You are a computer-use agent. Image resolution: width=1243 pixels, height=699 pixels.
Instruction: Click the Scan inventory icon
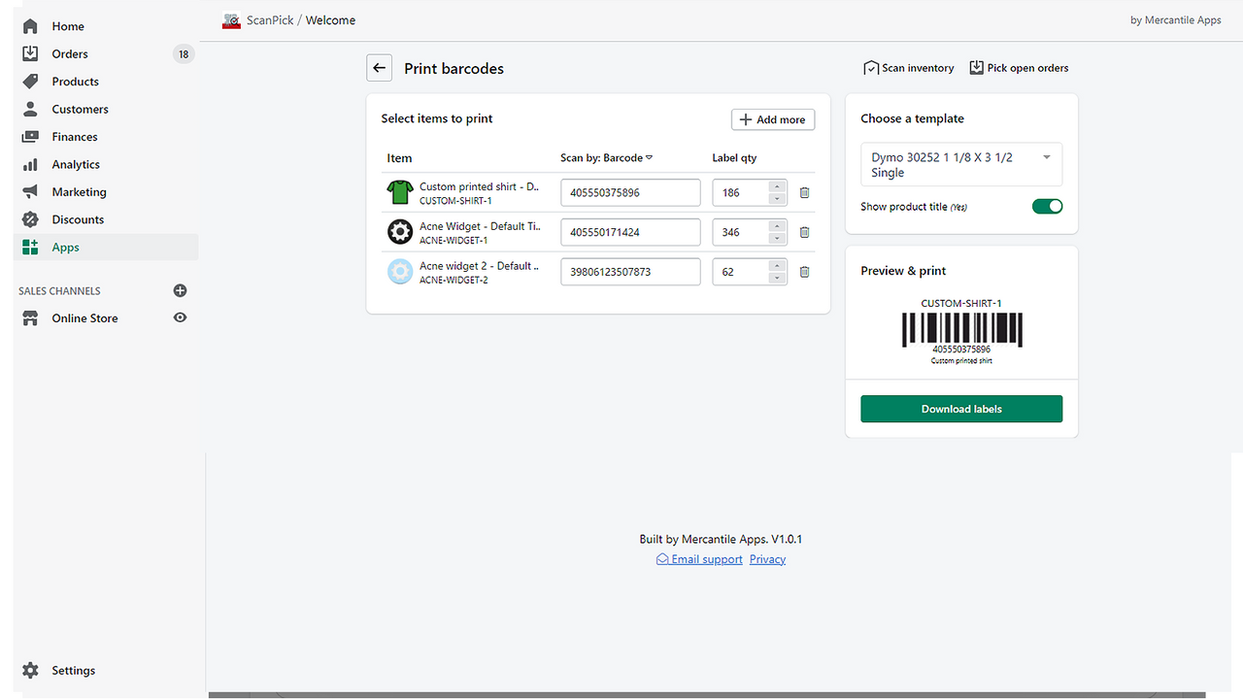(x=871, y=67)
